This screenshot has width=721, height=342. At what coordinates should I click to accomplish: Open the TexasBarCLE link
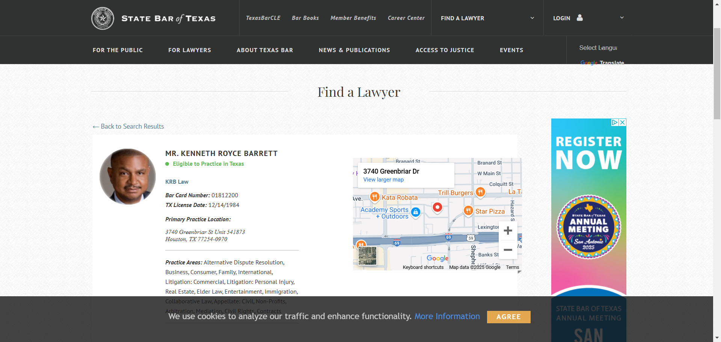(x=263, y=18)
